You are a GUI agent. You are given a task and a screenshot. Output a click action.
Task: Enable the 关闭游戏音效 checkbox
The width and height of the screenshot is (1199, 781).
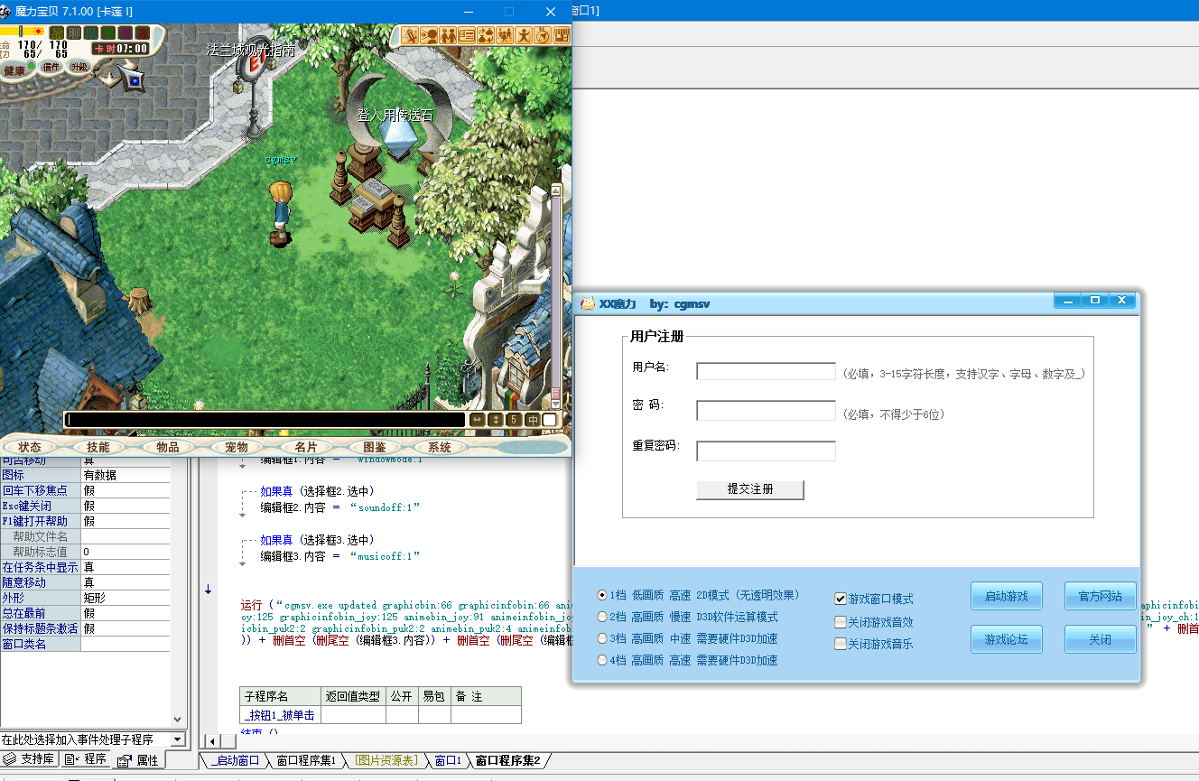pos(841,621)
